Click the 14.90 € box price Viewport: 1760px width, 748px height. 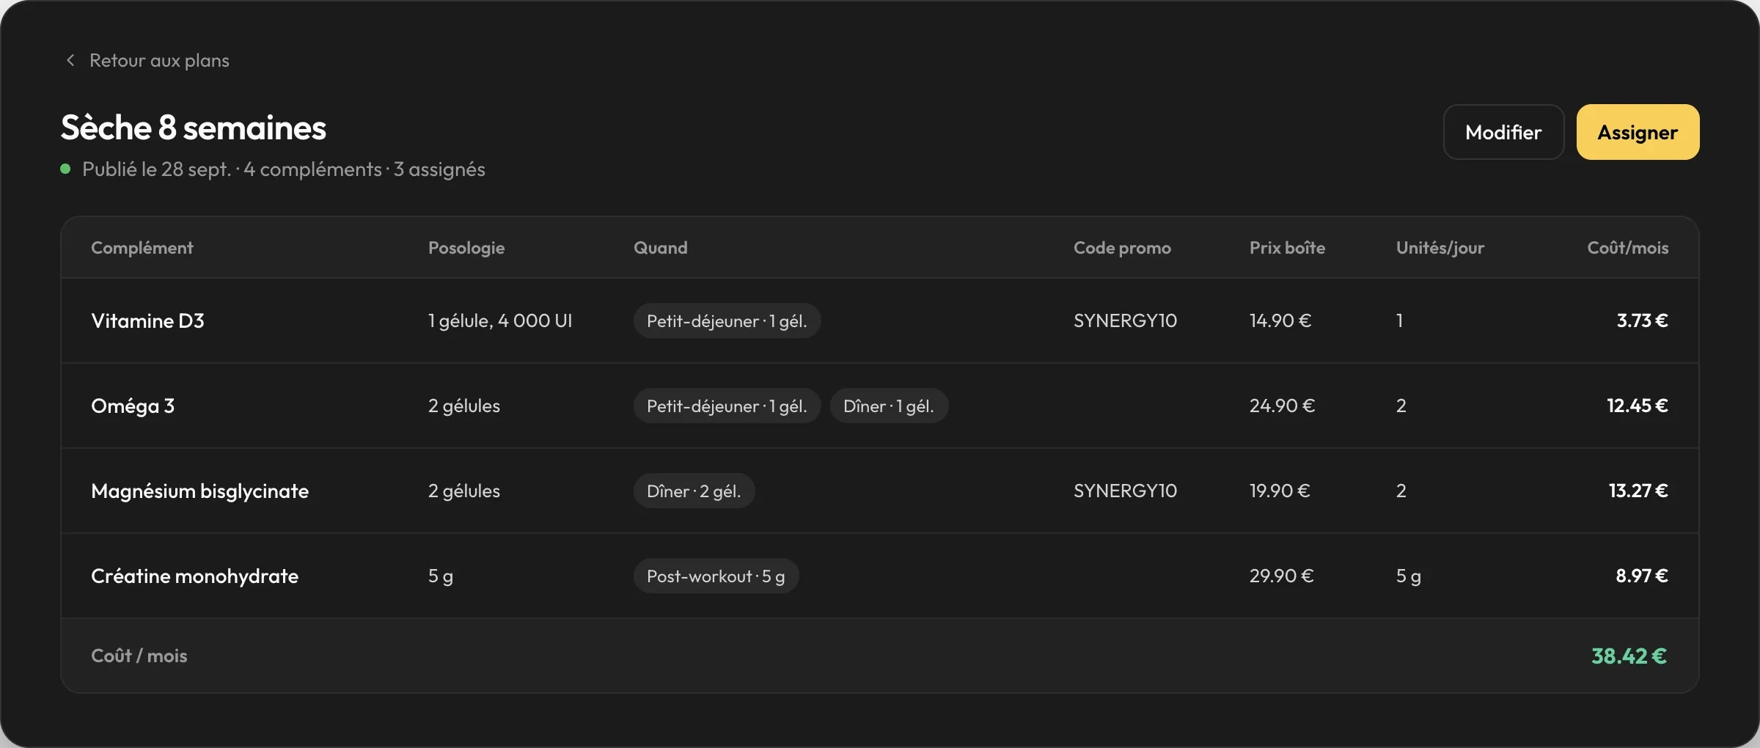pos(1280,320)
